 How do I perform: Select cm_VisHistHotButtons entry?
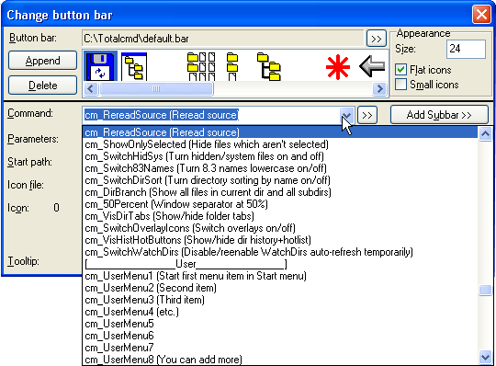[x=280, y=240]
